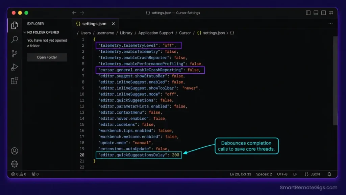The width and height of the screenshot is (346, 195).
Task: Click the trailing braces breadcrumb symbol
Action: pos(232,33)
